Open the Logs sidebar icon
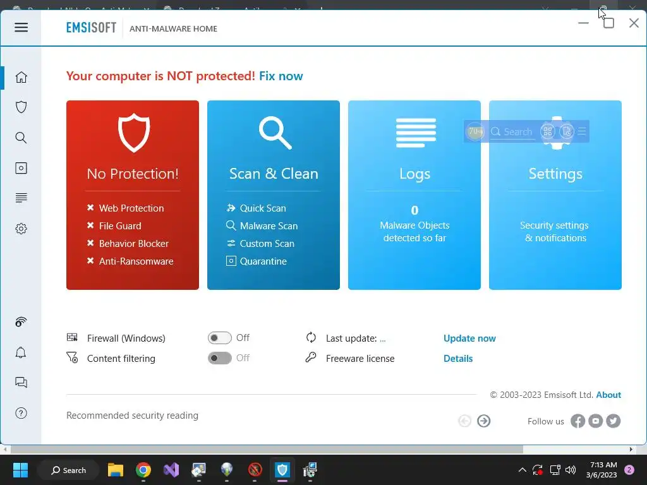This screenshot has height=485, width=647. [21, 198]
